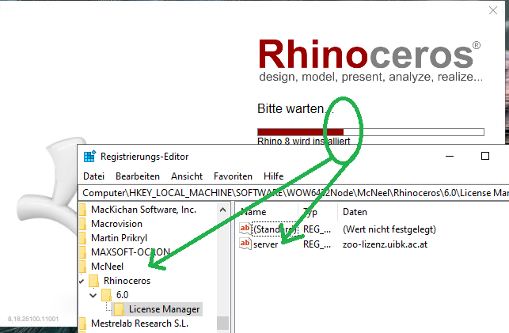Image resolution: width=509 pixels, height=333 pixels.
Task: Select the (Standard) registry value
Action: pyautogui.click(x=275, y=229)
